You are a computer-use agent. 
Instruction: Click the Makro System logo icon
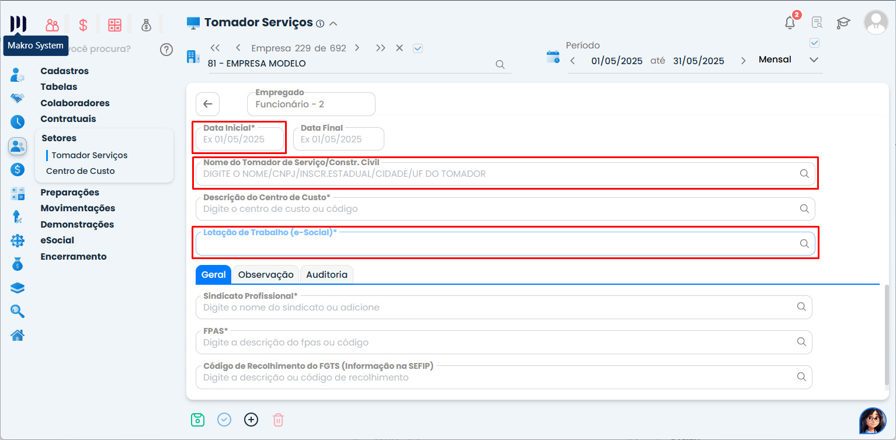coord(18,23)
